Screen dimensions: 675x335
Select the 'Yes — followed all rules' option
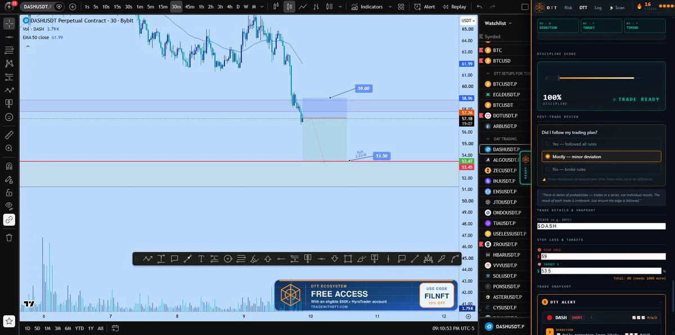(x=600, y=144)
